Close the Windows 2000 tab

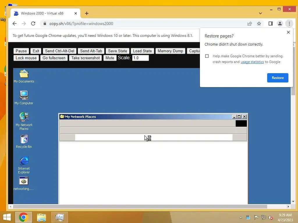[75, 13]
